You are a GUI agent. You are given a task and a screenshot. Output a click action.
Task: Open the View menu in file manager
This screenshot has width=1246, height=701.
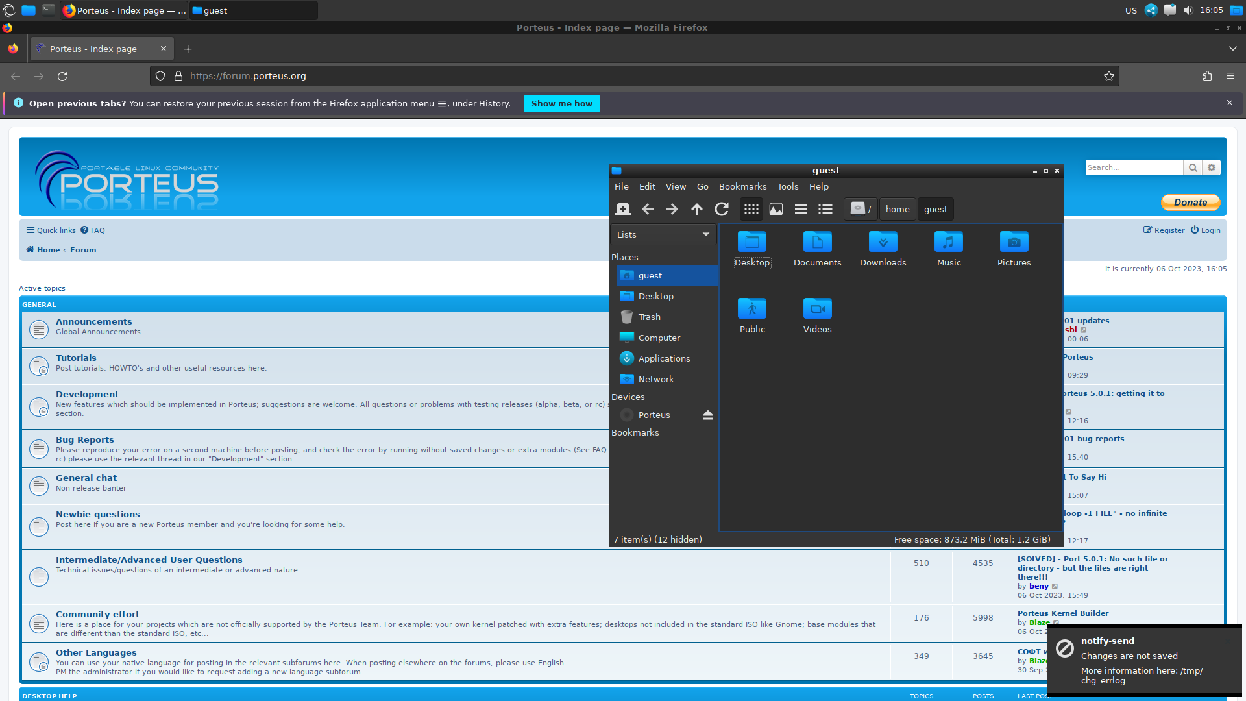(x=676, y=186)
